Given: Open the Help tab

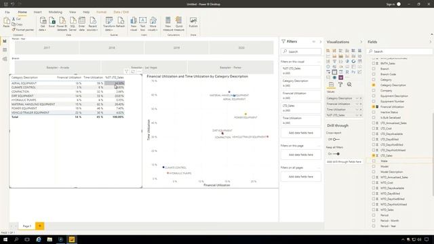Looking at the screenshot, I should coord(86,12).
